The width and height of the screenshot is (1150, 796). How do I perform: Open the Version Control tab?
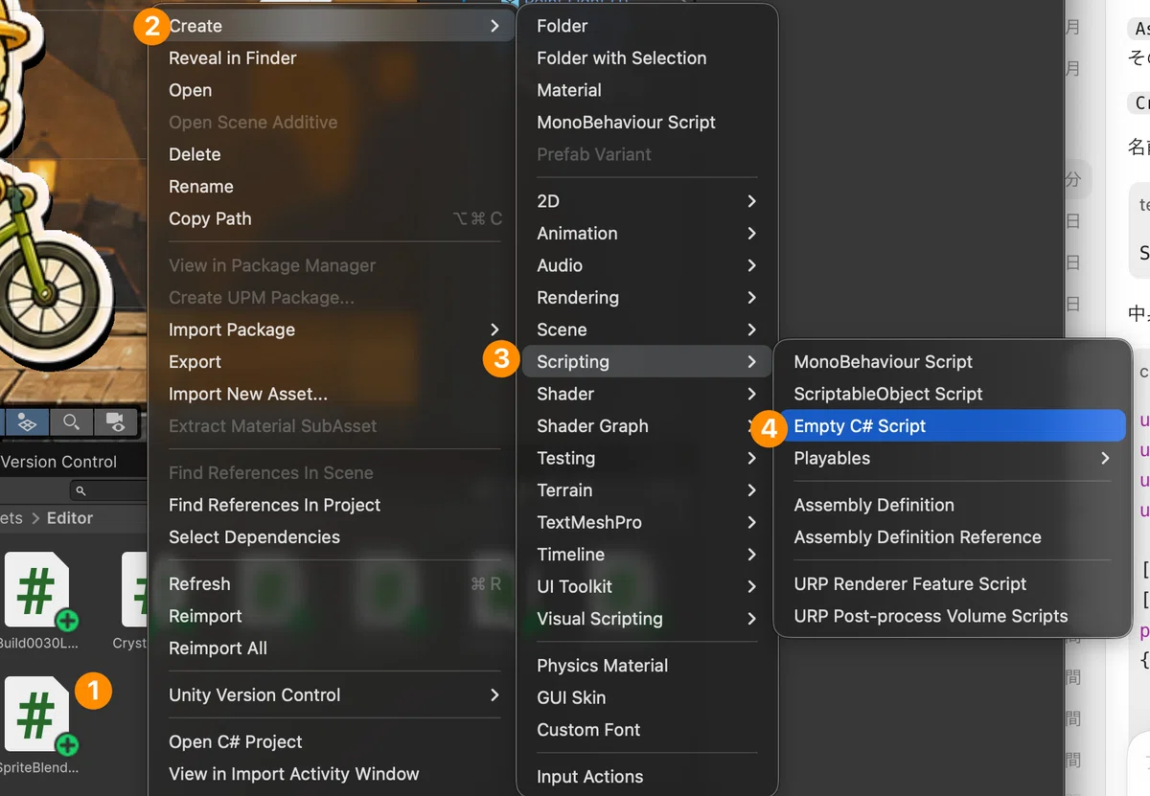pyautogui.click(x=58, y=462)
